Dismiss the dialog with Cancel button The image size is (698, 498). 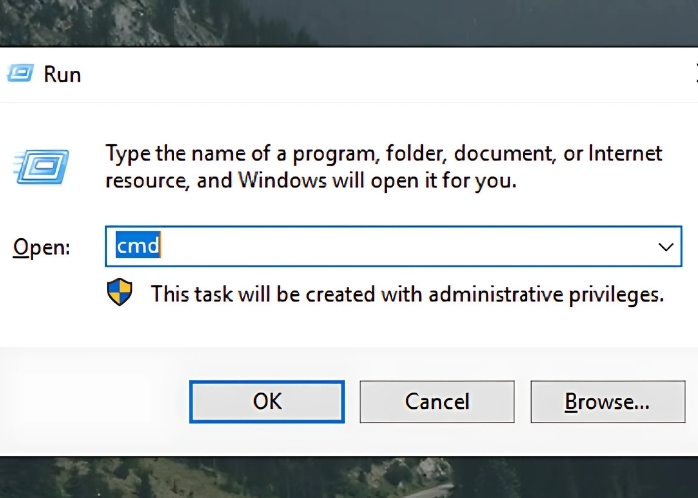pos(437,401)
